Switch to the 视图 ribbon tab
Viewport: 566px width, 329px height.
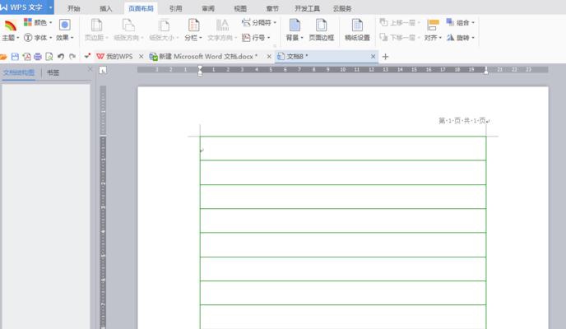click(x=240, y=8)
